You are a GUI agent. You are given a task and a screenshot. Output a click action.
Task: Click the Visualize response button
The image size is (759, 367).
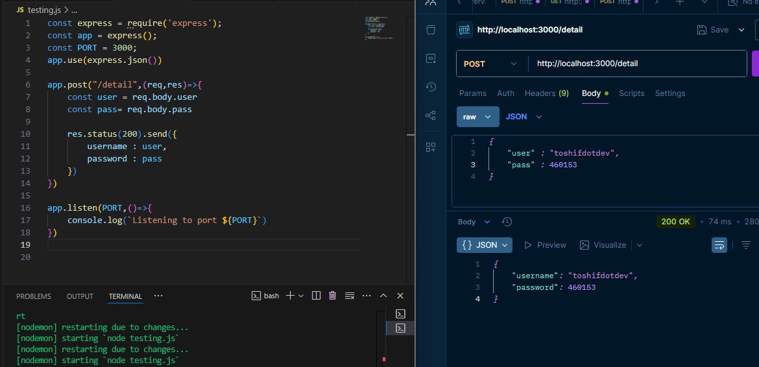point(603,245)
